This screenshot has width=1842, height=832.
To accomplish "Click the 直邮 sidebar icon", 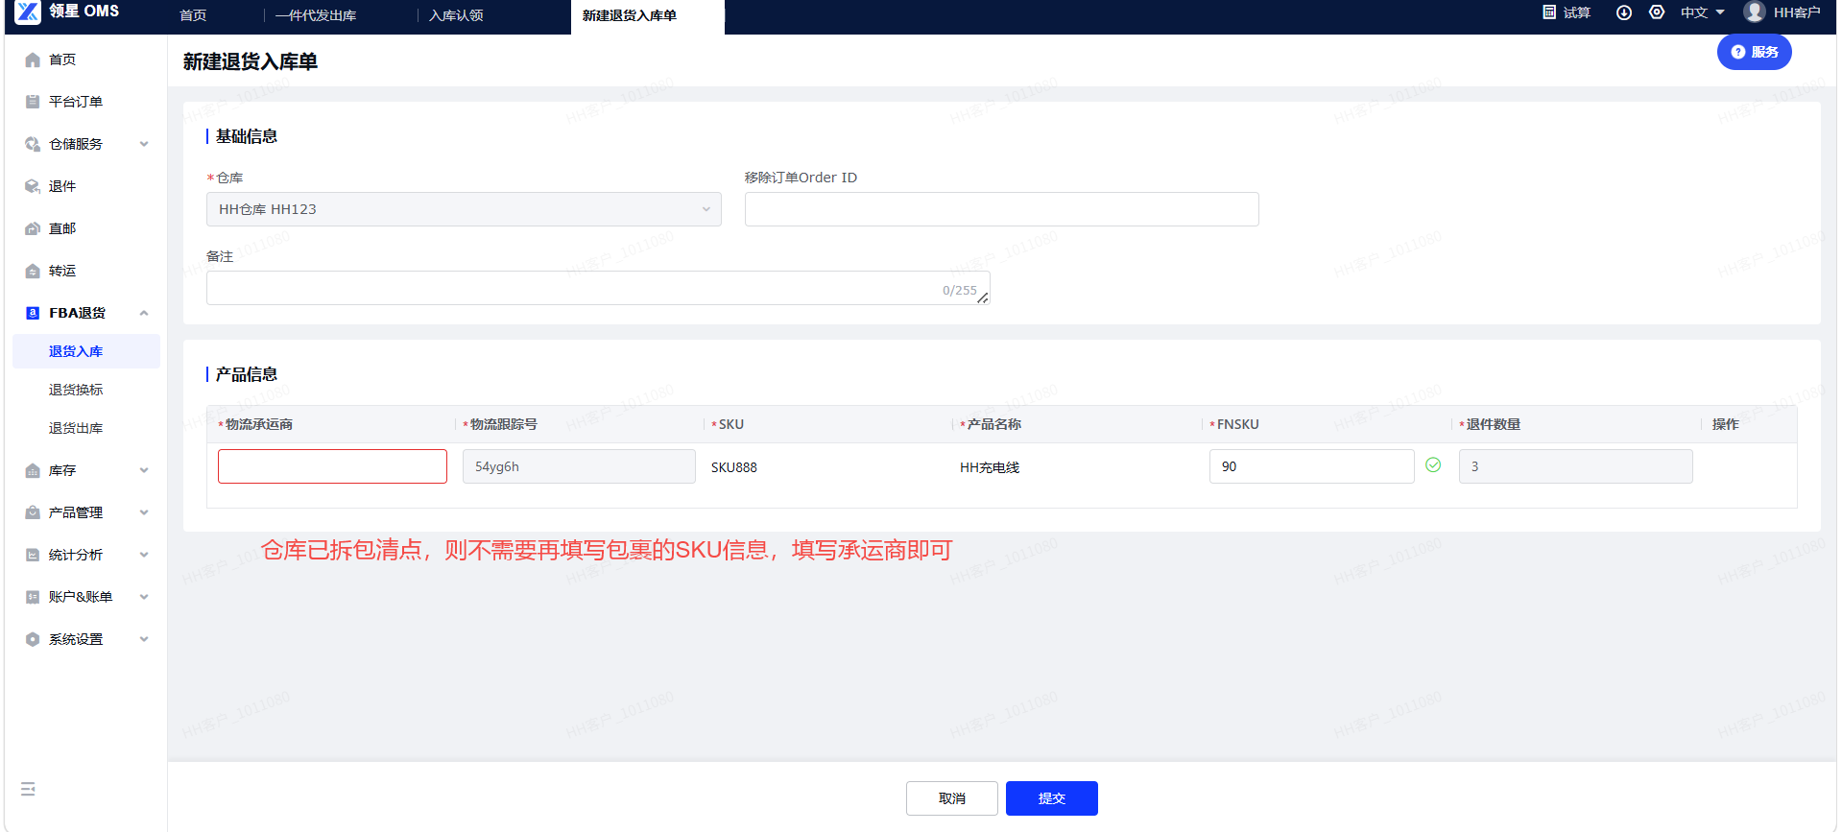I will [x=33, y=228].
